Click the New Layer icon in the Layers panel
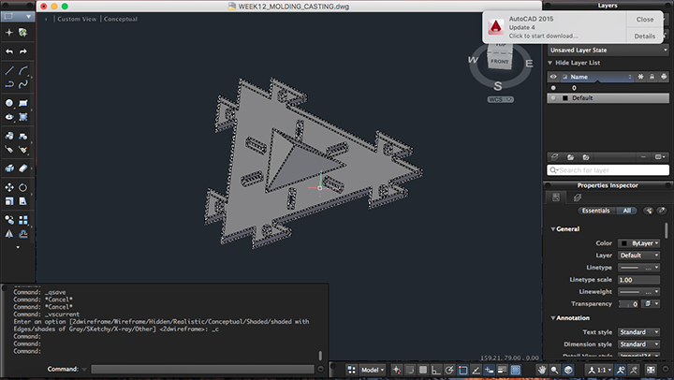 tap(554, 157)
